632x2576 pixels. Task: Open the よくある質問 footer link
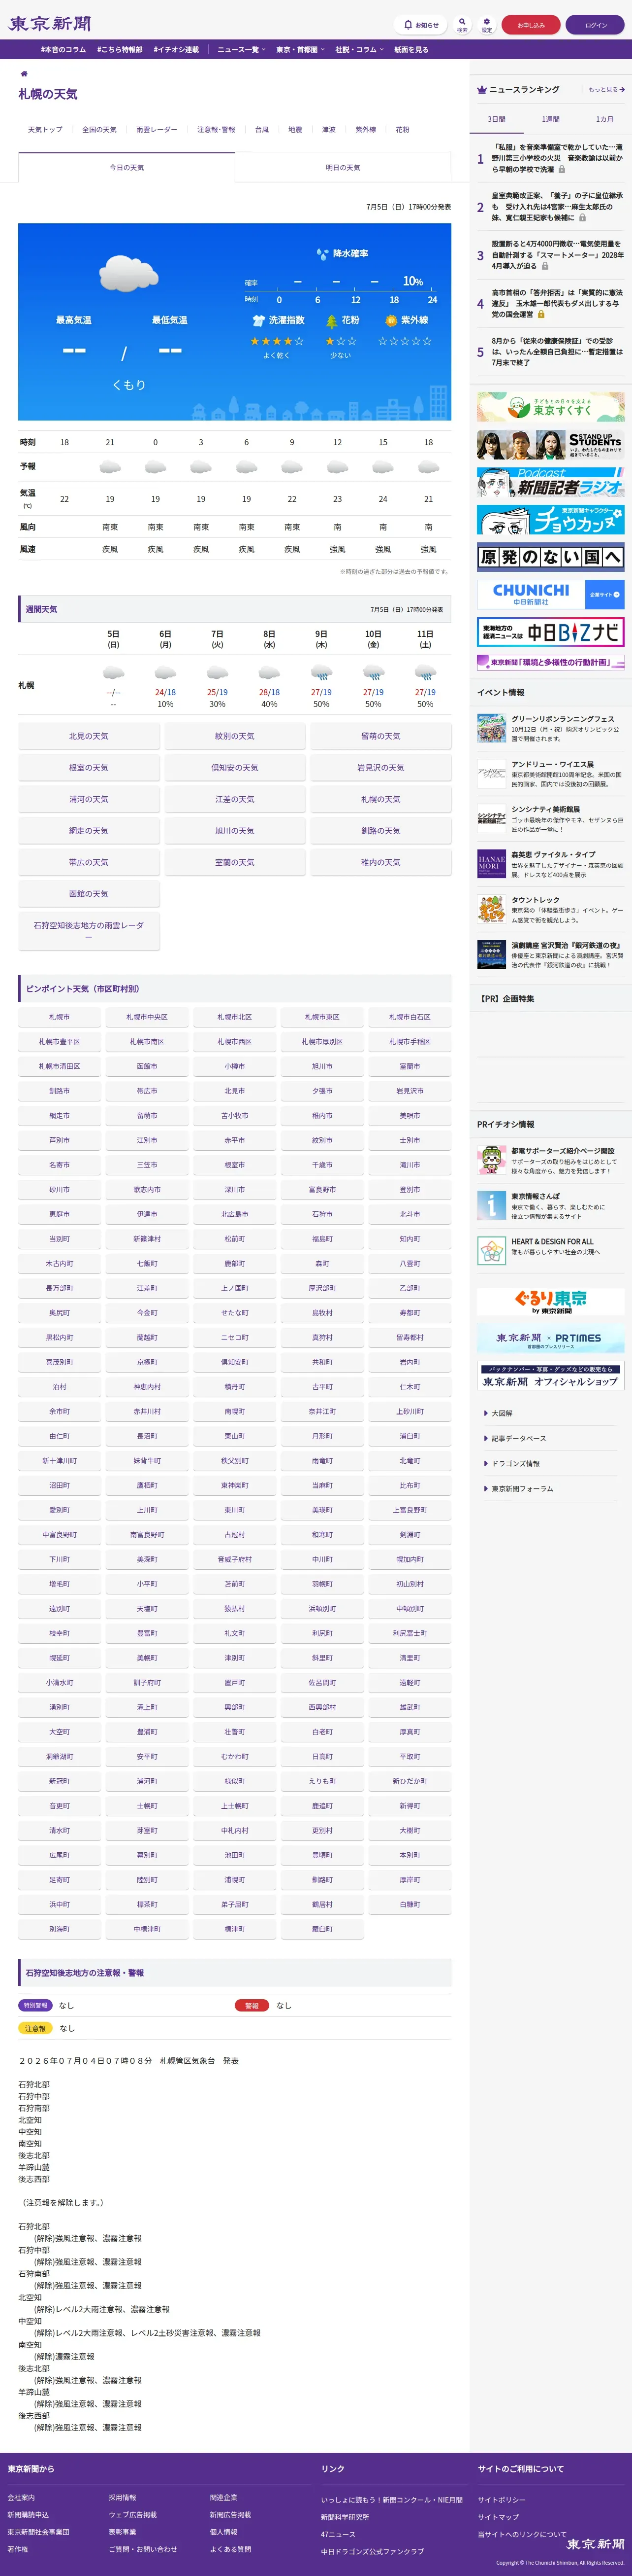[231, 2549]
